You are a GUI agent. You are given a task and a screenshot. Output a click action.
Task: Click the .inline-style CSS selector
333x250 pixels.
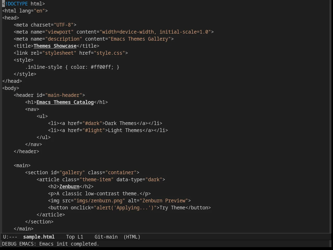pos(43,67)
